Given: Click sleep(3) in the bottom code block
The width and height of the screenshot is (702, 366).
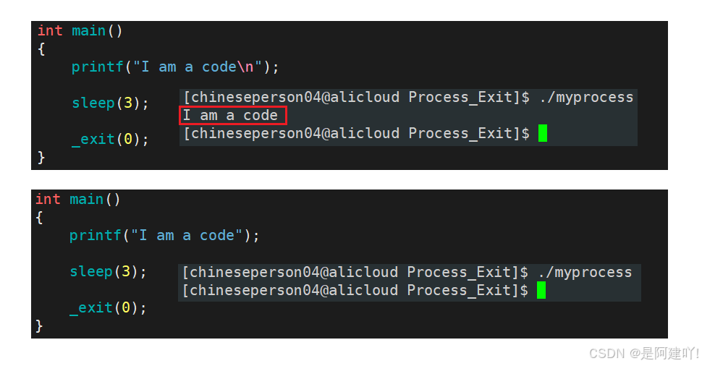Looking at the screenshot, I should (x=108, y=271).
